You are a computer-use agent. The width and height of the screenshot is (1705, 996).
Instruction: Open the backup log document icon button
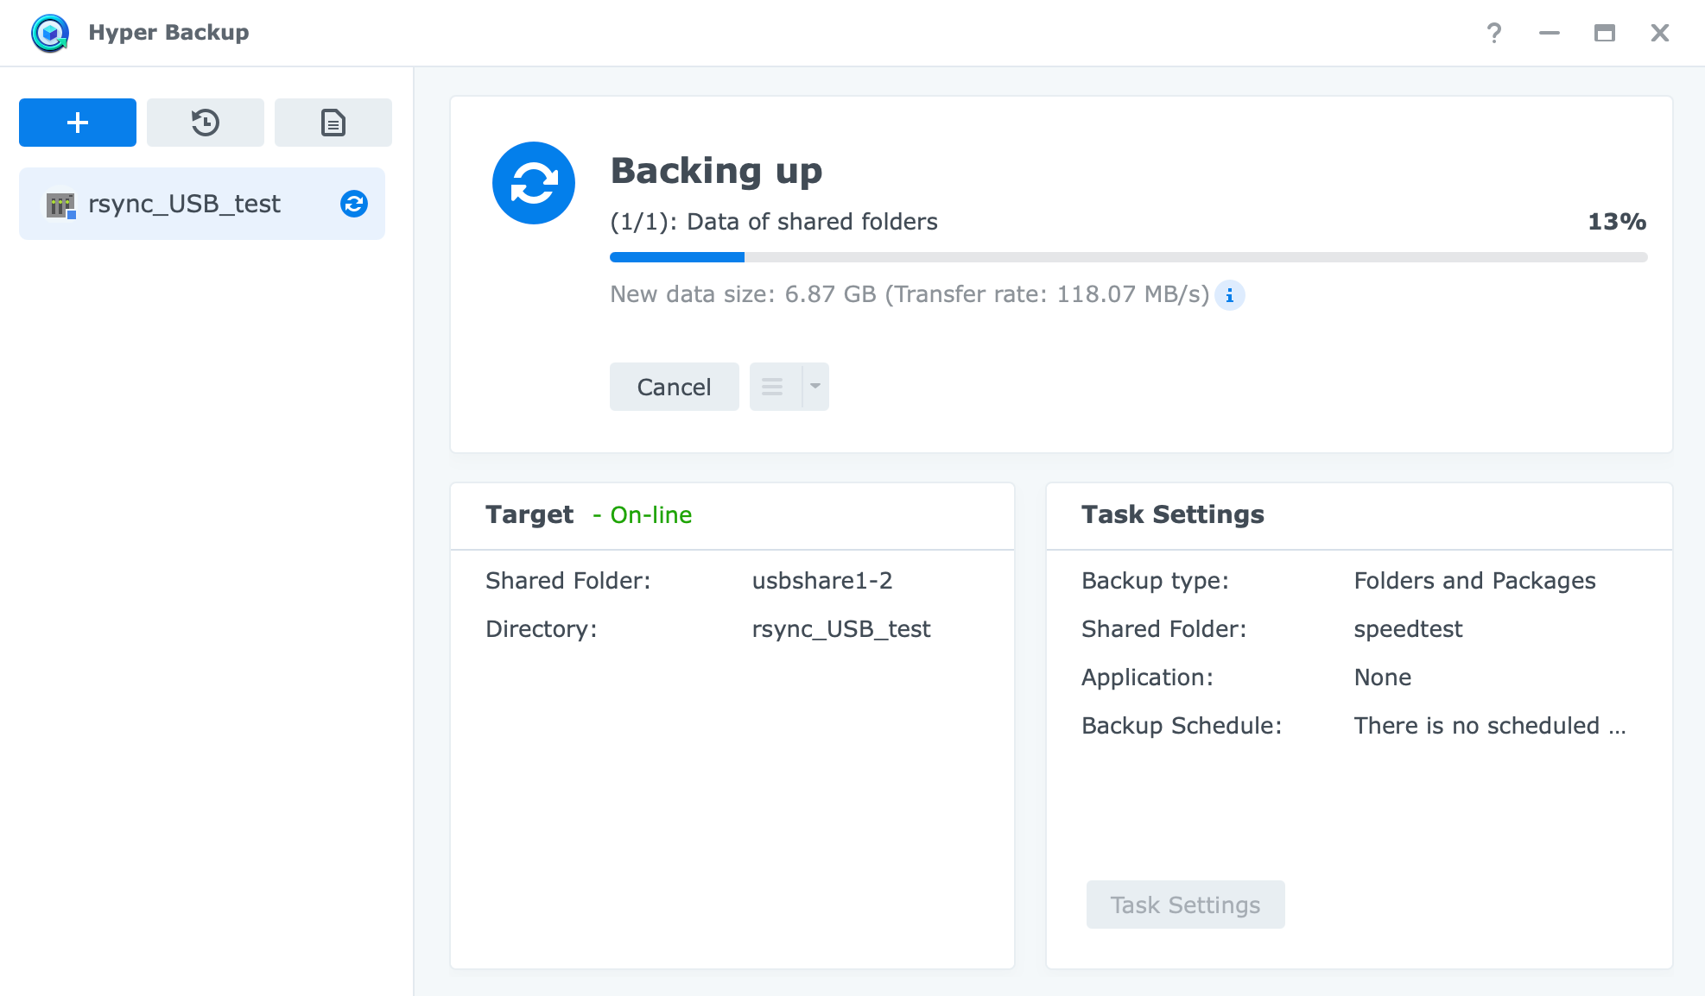[x=333, y=123]
